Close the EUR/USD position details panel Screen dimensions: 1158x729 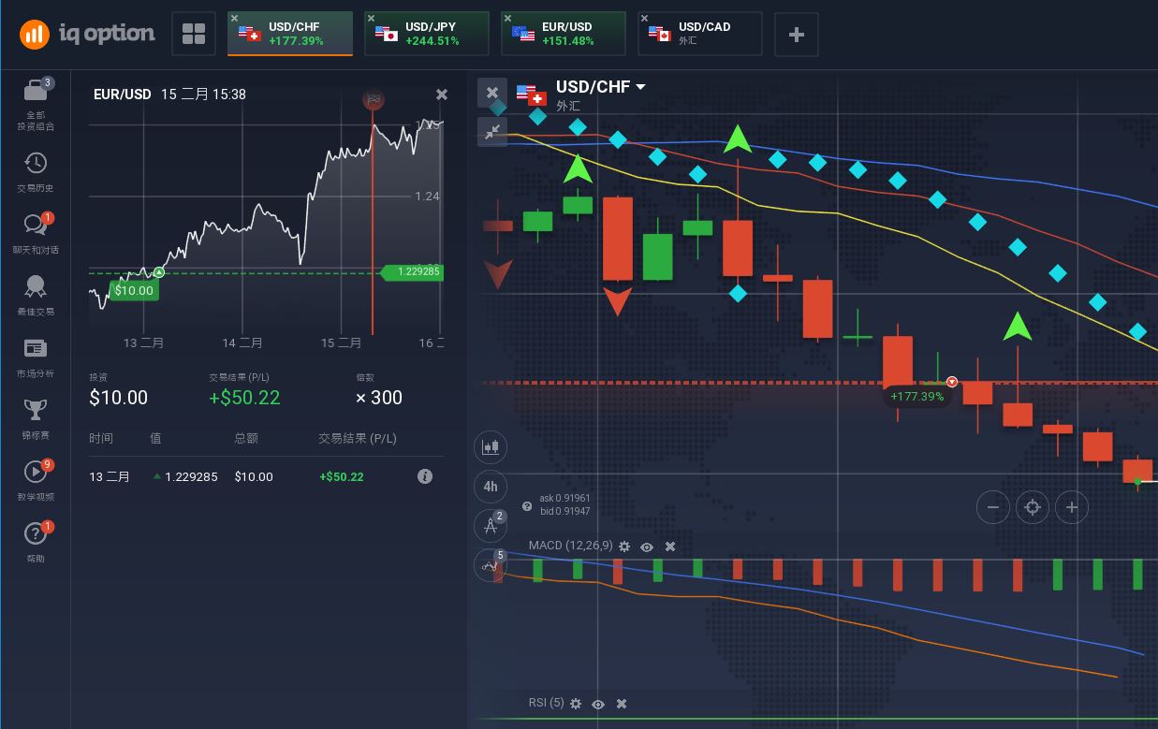point(442,95)
